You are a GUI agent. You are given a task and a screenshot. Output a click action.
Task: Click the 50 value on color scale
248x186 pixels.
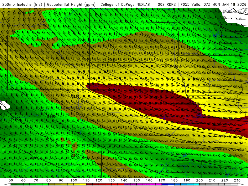[x=11, y=180]
